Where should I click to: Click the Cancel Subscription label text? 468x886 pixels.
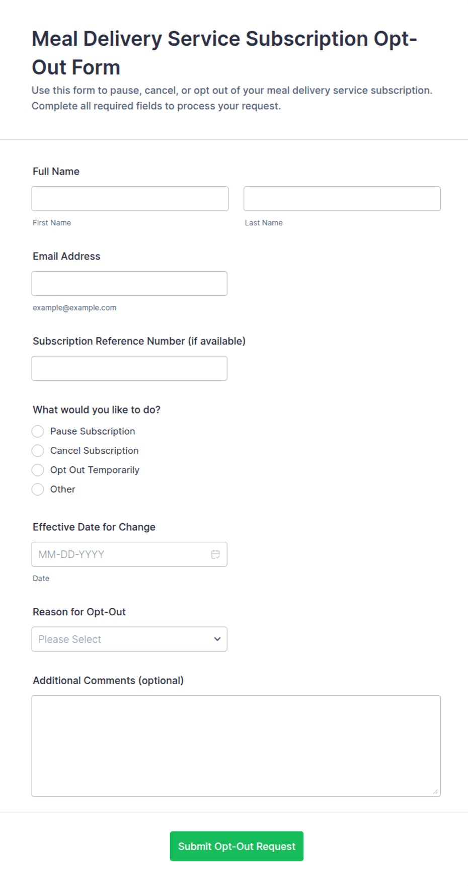[94, 450]
